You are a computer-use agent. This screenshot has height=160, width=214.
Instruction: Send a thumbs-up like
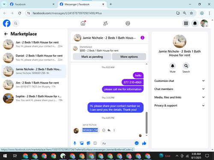point(144,143)
